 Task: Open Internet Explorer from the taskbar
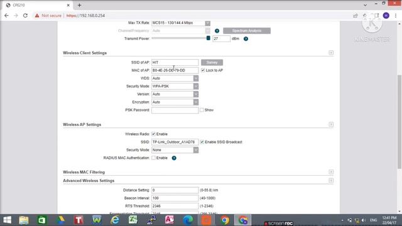115,220
